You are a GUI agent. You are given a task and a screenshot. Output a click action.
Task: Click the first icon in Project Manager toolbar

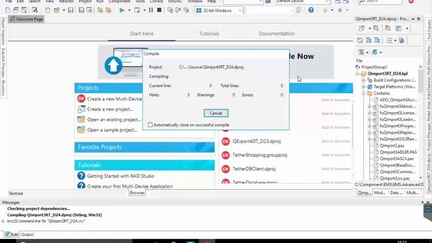[362, 28]
